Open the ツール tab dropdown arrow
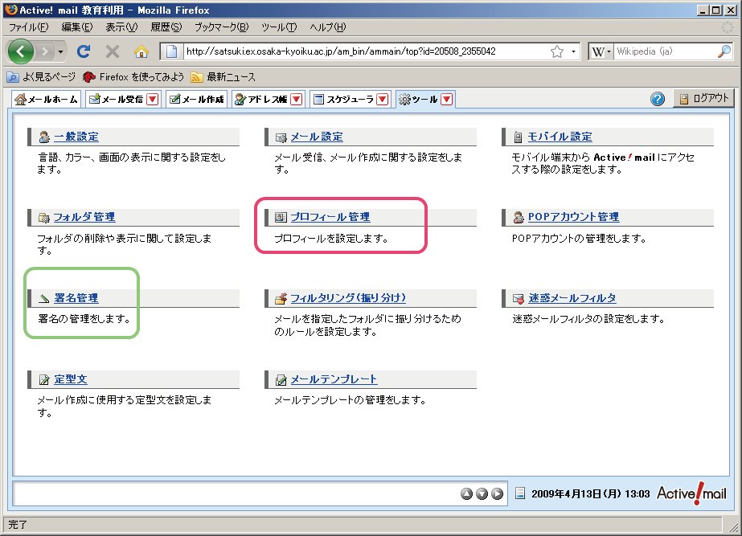 tap(447, 100)
